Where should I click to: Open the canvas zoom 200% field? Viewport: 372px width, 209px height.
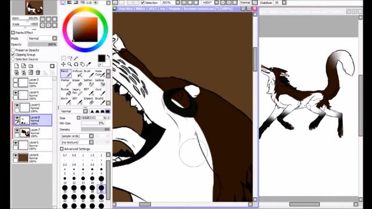168,2
